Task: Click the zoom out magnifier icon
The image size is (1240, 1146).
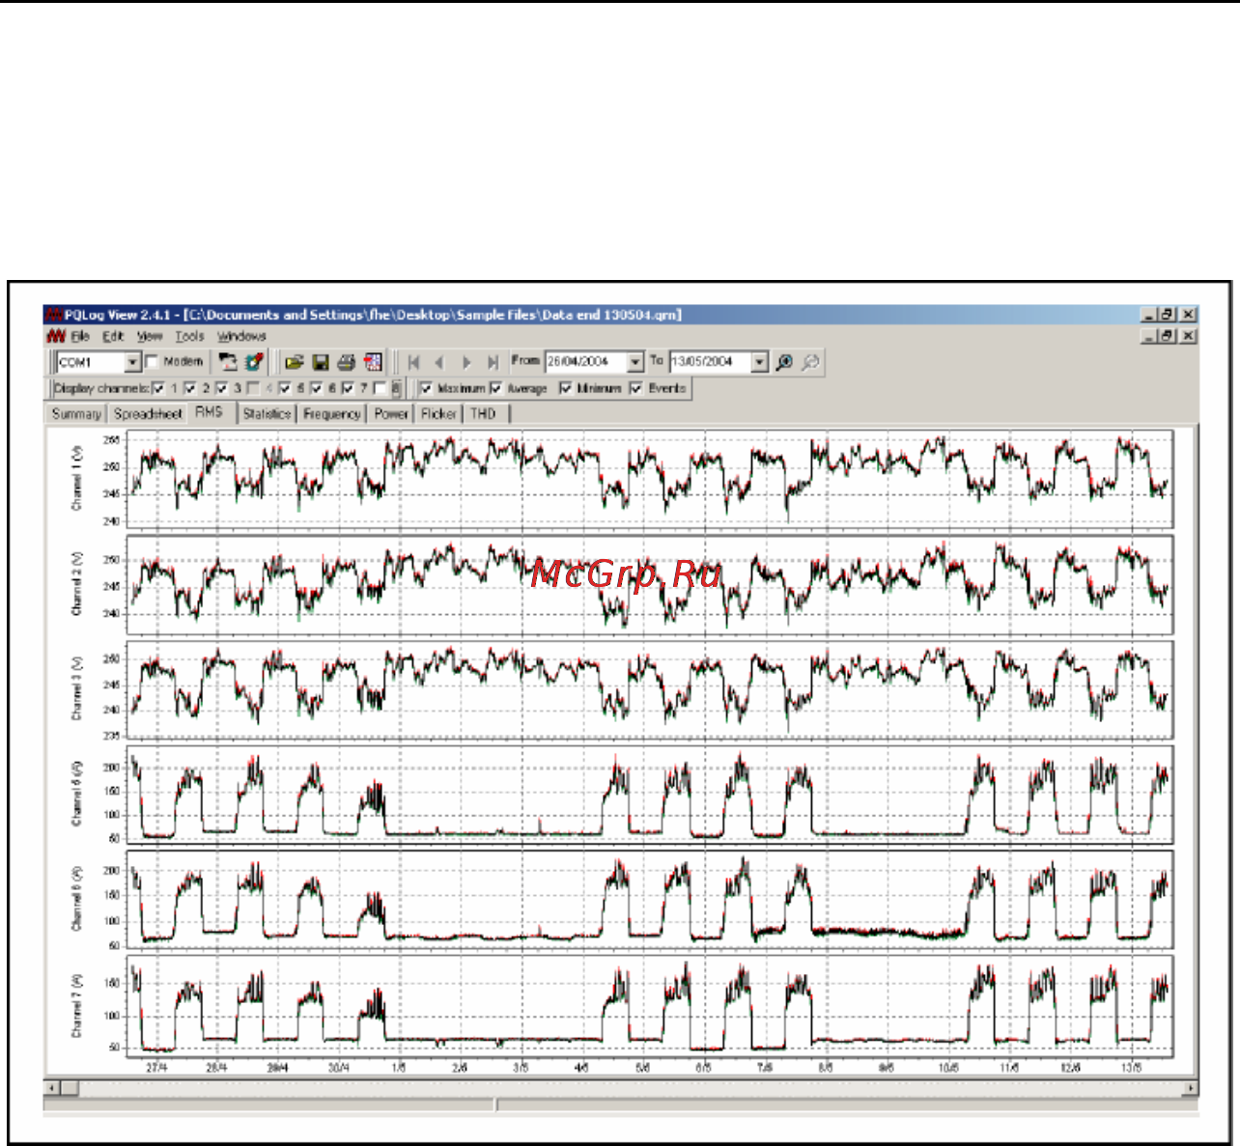Action: pos(810,362)
